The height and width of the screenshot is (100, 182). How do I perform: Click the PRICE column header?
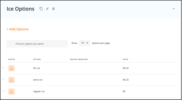pos(125,59)
